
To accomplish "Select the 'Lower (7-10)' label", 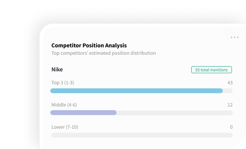I will tap(65, 127).
